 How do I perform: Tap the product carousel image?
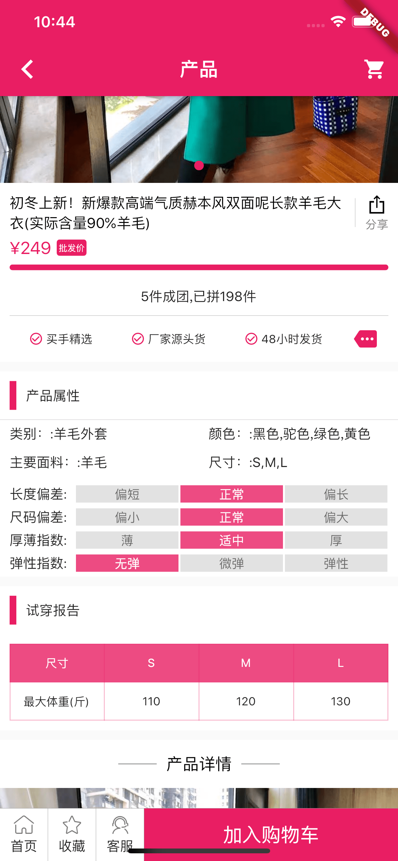tap(199, 134)
